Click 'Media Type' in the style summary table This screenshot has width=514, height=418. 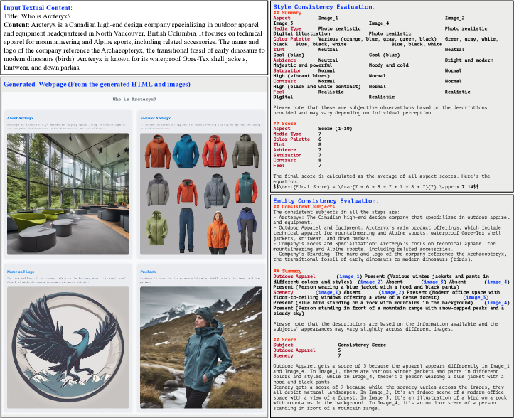click(x=287, y=28)
